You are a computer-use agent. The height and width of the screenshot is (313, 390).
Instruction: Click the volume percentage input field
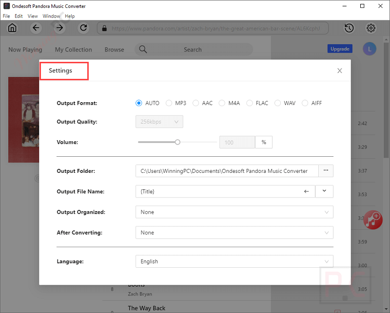tap(237, 142)
